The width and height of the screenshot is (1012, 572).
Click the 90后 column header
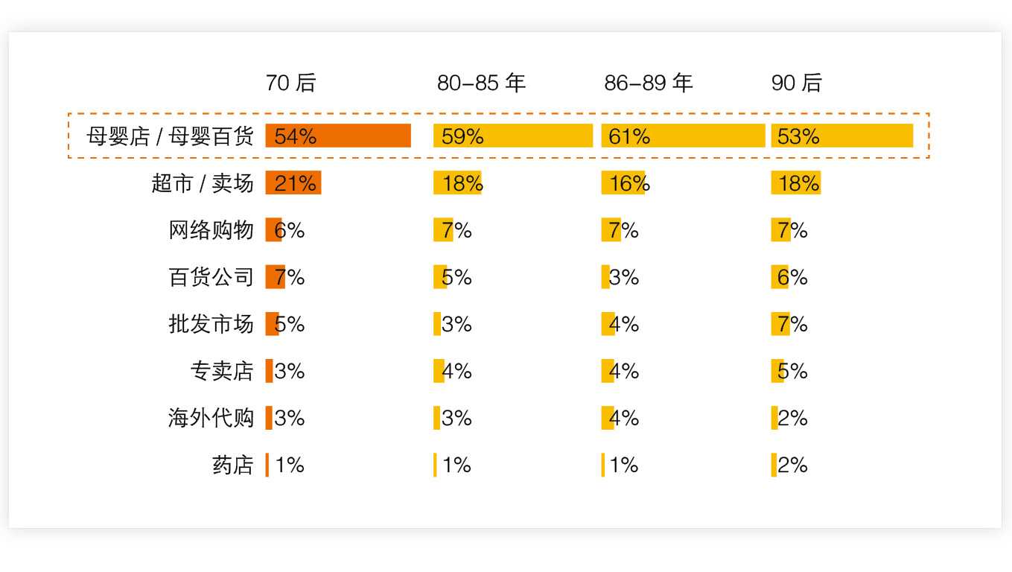pos(796,83)
